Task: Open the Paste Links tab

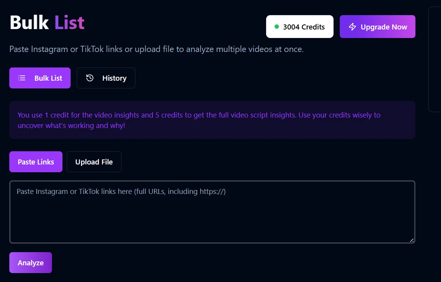Action: (x=36, y=162)
